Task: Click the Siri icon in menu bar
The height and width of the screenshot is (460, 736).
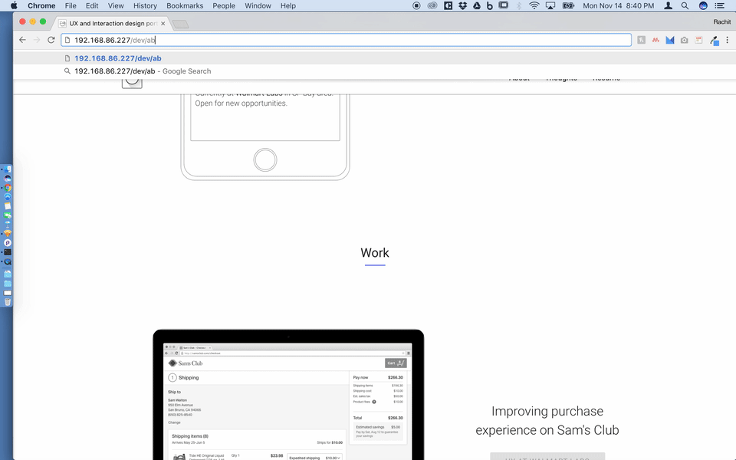Action: [x=703, y=5]
